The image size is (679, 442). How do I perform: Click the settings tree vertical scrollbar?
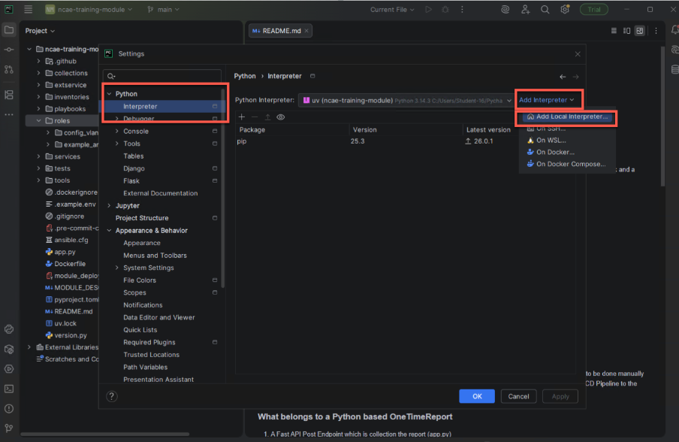tap(223, 188)
